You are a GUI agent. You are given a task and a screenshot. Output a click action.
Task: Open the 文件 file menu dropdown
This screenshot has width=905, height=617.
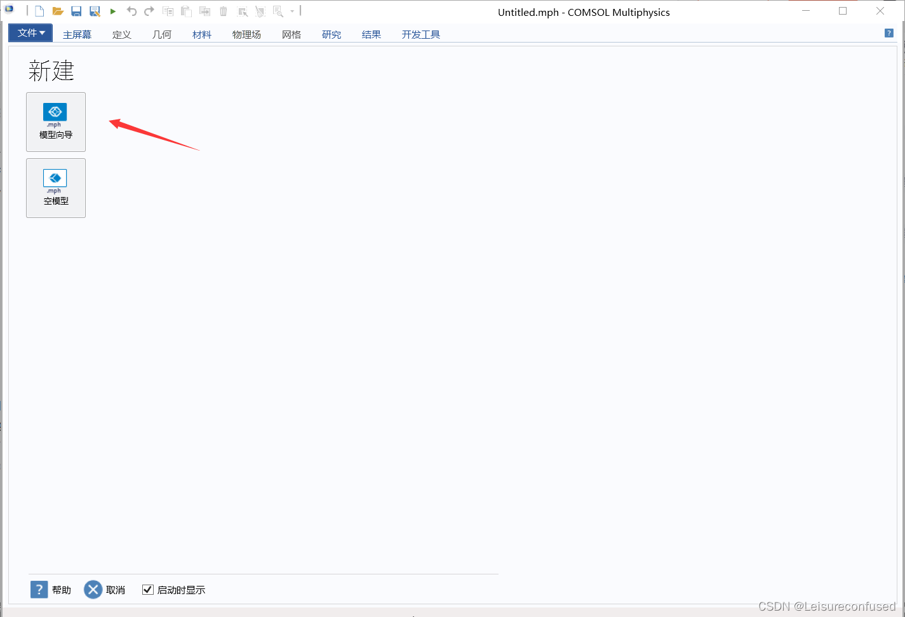(x=30, y=33)
